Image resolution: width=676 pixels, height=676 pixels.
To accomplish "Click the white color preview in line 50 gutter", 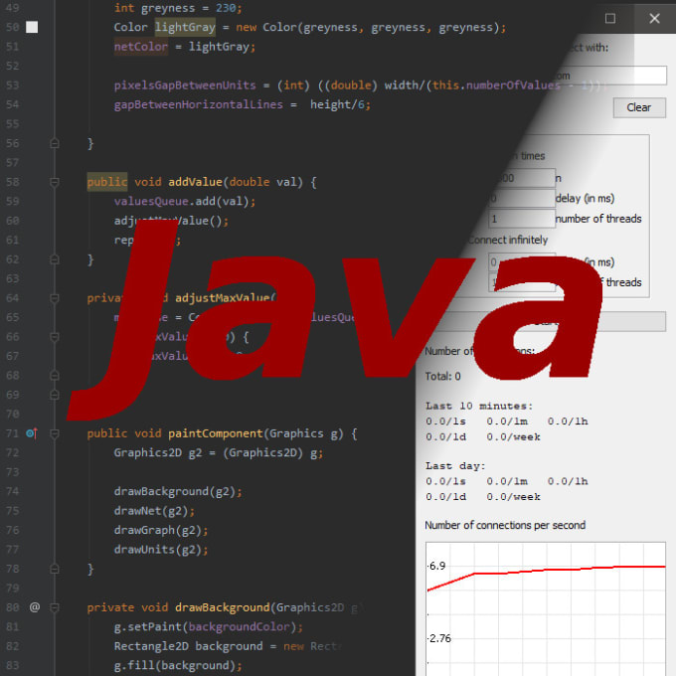I will tap(32, 27).
